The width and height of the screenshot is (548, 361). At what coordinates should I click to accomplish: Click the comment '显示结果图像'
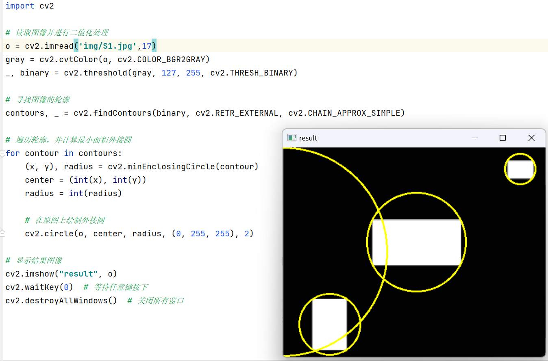point(39,261)
